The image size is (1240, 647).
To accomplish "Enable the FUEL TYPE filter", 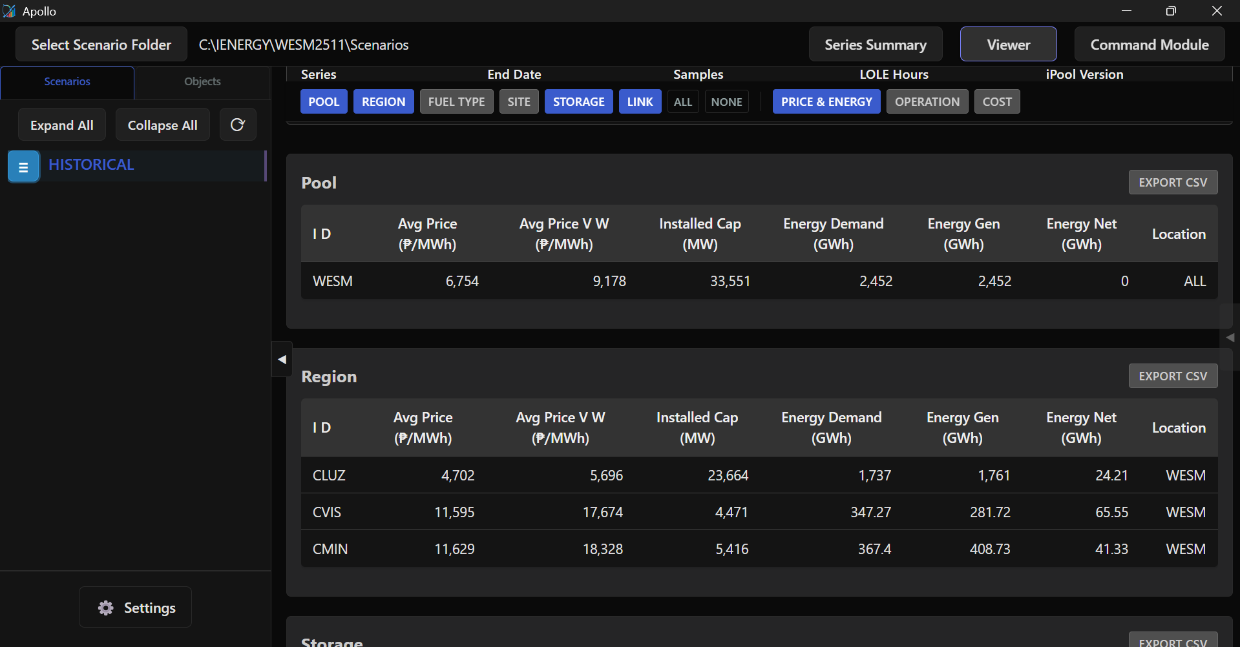I will [456, 102].
